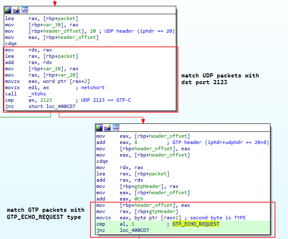
Task: Click the 'cmp ax, 2123' instruction line
Action: click(x=28, y=100)
